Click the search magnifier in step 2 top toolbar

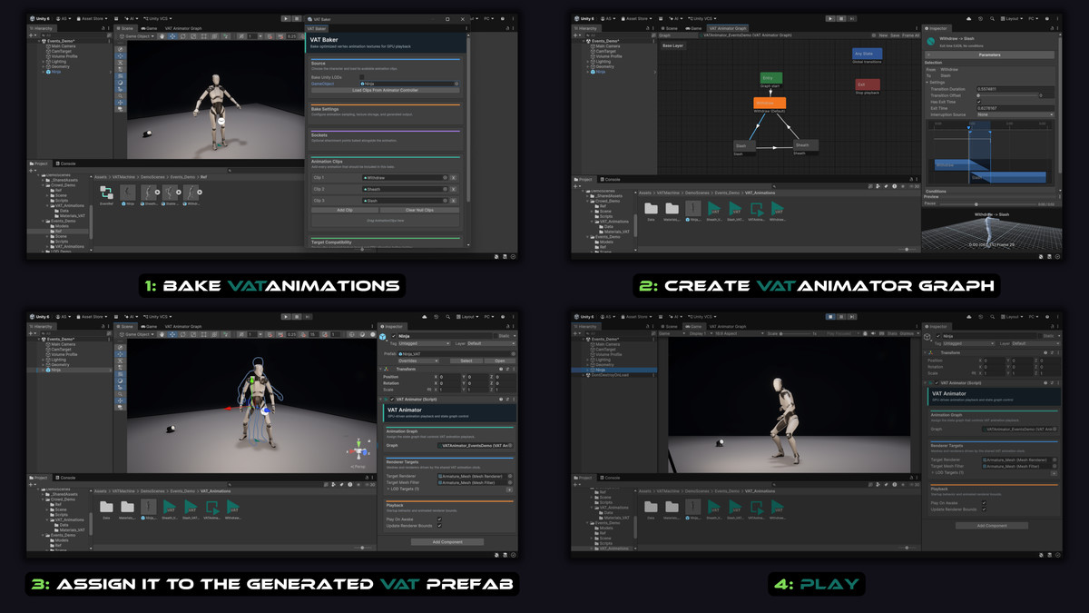click(x=992, y=18)
